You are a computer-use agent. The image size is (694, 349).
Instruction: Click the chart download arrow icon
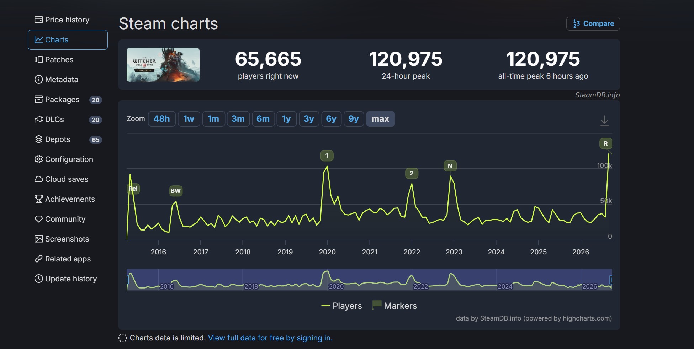(604, 121)
